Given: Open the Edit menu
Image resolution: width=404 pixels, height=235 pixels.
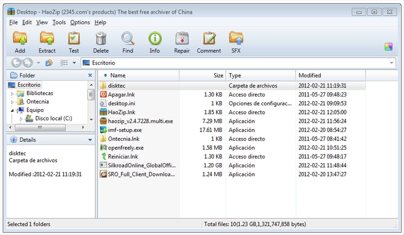Looking at the screenshot, I should coord(27,23).
